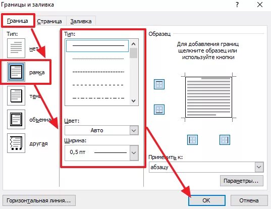This screenshot has height=209, width=271.
Task: Toggle top border button in preview
Action: click(159, 84)
